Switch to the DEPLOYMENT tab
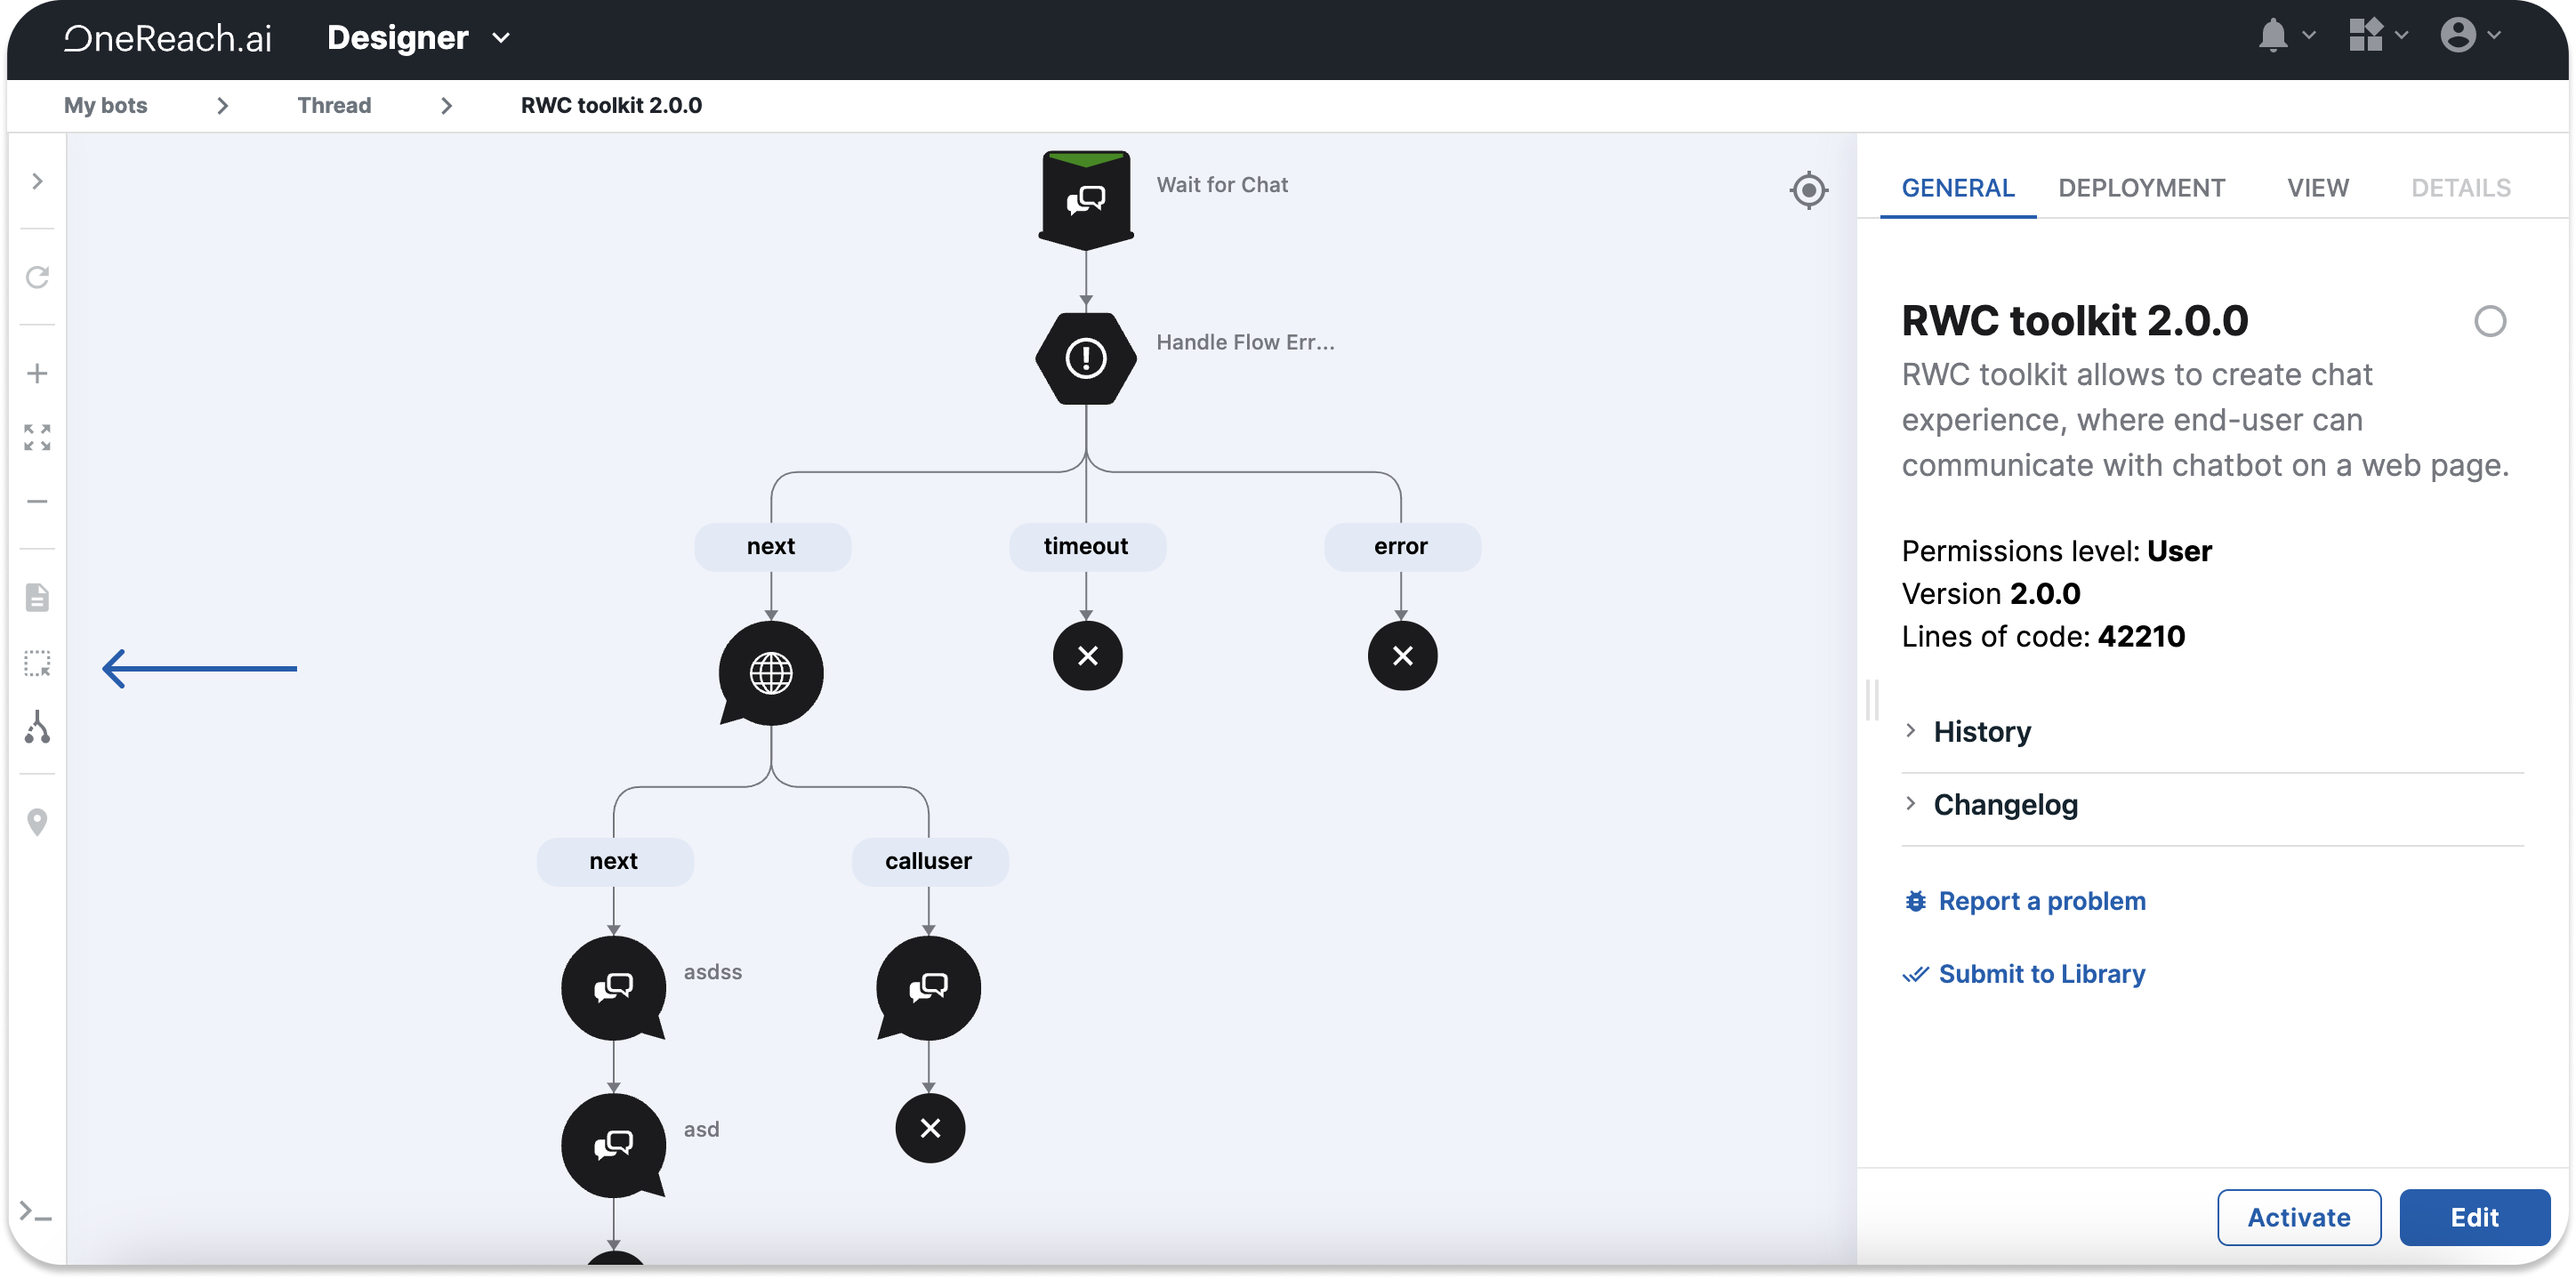Viewport: 2576px width, 1279px height. click(x=2141, y=188)
